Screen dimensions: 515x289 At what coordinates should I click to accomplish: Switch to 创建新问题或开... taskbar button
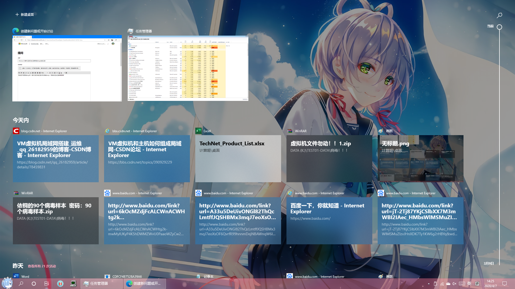click(145, 284)
